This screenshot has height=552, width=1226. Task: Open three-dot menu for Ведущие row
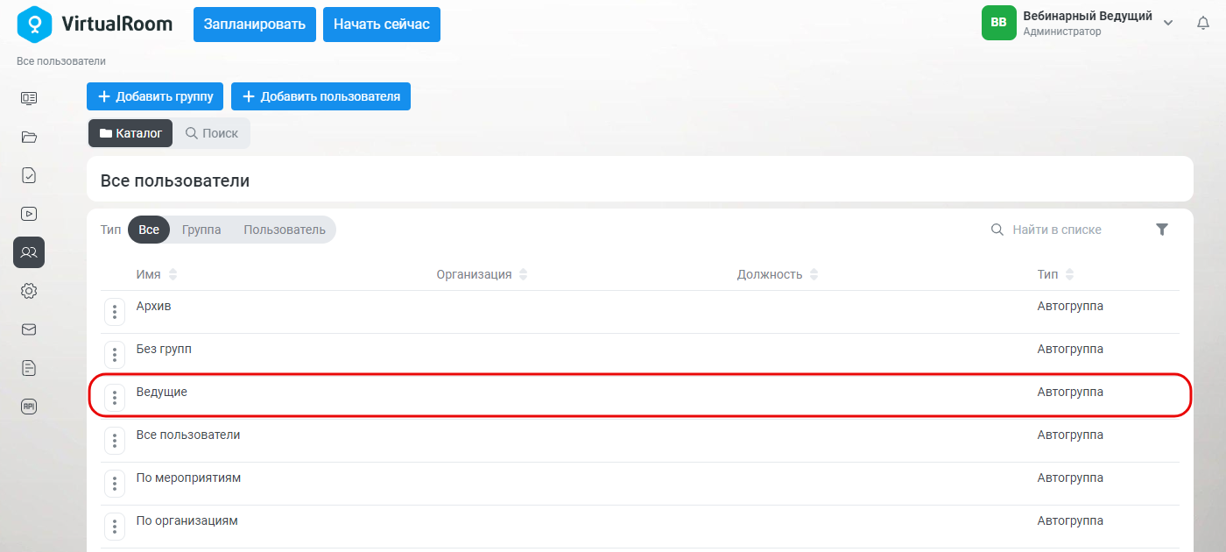click(x=115, y=398)
